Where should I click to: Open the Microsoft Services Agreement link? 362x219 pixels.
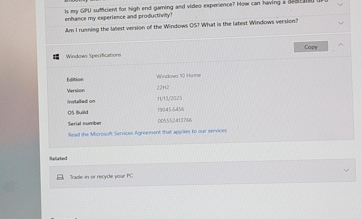click(147, 133)
